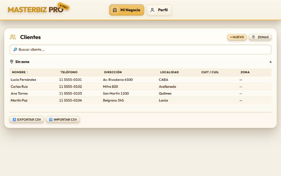Click the MASTERBIZ PRO logo

[35, 10]
